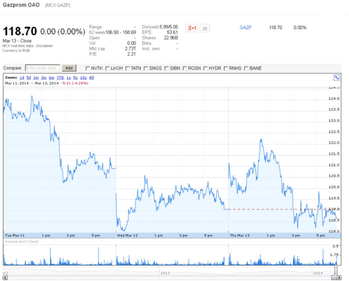Expand the chart to full view icon
Image resolution: width=349 pixels, height=281 pixels.
click(x=336, y=78)
